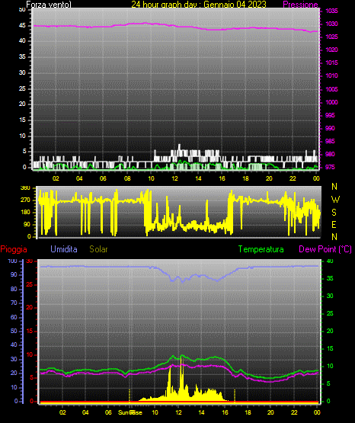The image size is (355, 423).
Task: Click the 24 hour graph day title
Action: point(199,5)
